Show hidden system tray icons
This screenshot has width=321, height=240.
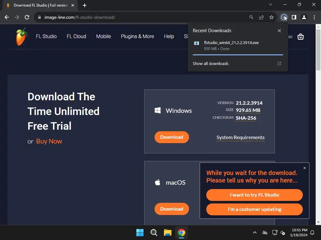pos(255,232)
